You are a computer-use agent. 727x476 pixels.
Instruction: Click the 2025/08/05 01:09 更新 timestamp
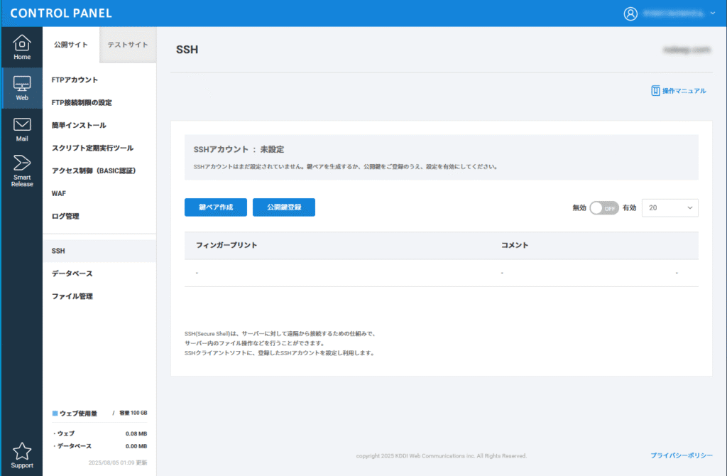coord(118,463)
